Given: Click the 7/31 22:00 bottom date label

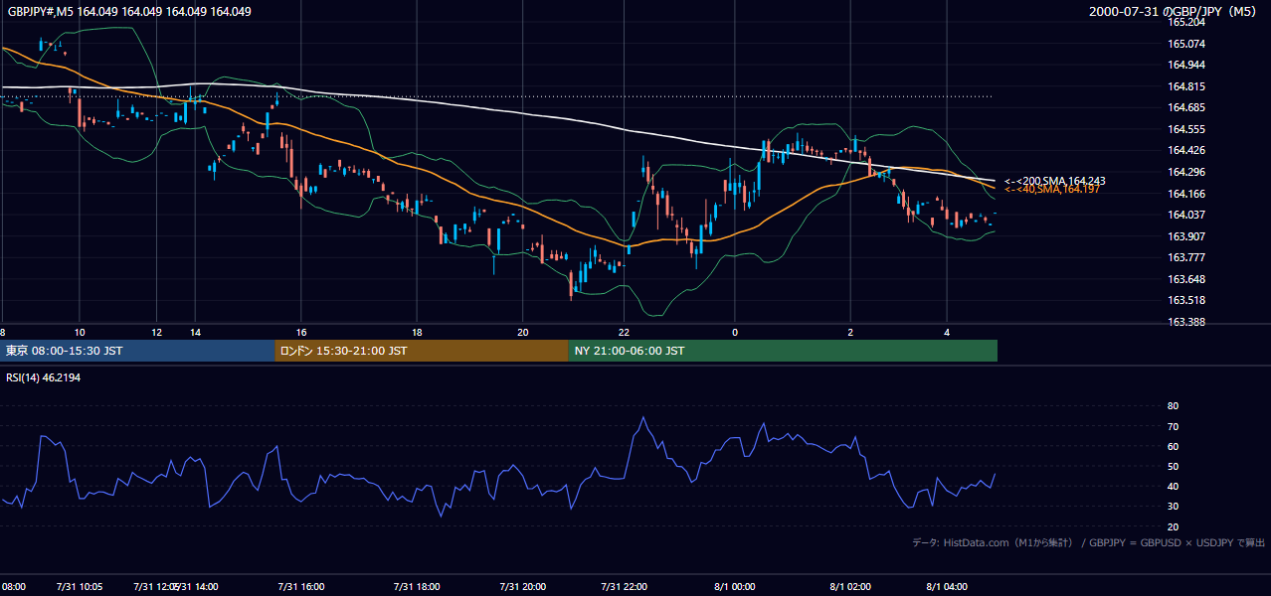Looking at the screenshot, I should pyautogui.click(x=625, y=587).
